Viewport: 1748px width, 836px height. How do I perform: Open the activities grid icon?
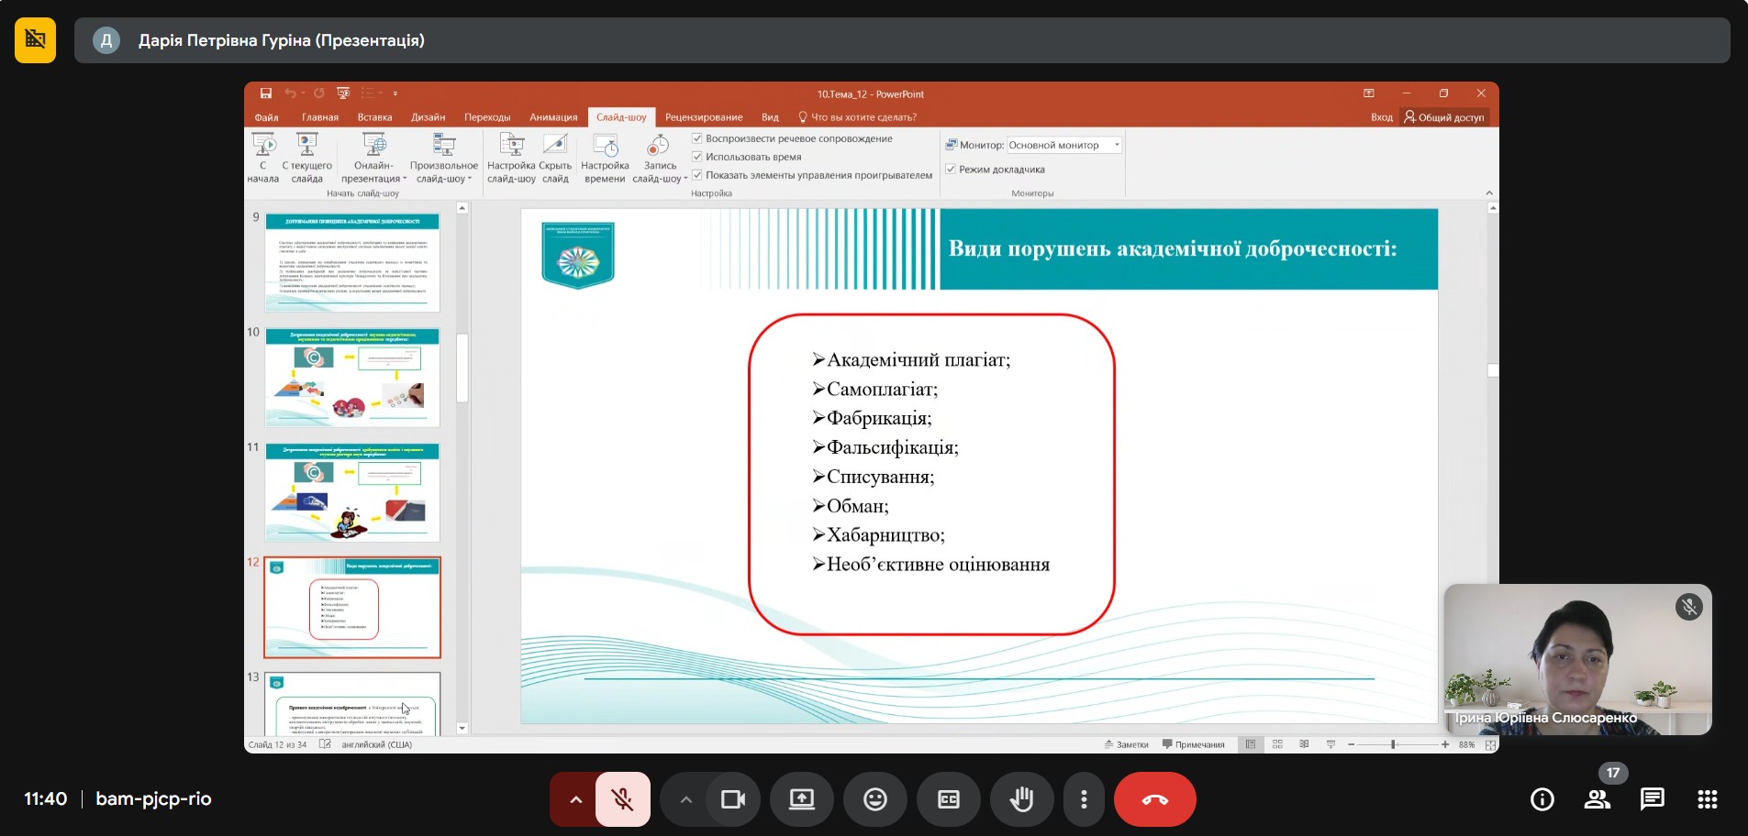click(x=1707, y=799)
